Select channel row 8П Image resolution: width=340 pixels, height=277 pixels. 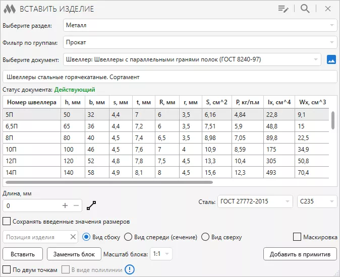(166, 137)
